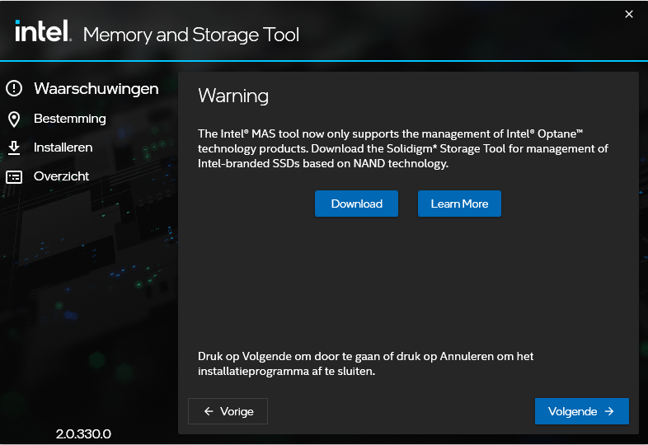The width and height of the screenshot is (648, 445).
Task: Select the Overzicht step label
Action: pos(61,176)
